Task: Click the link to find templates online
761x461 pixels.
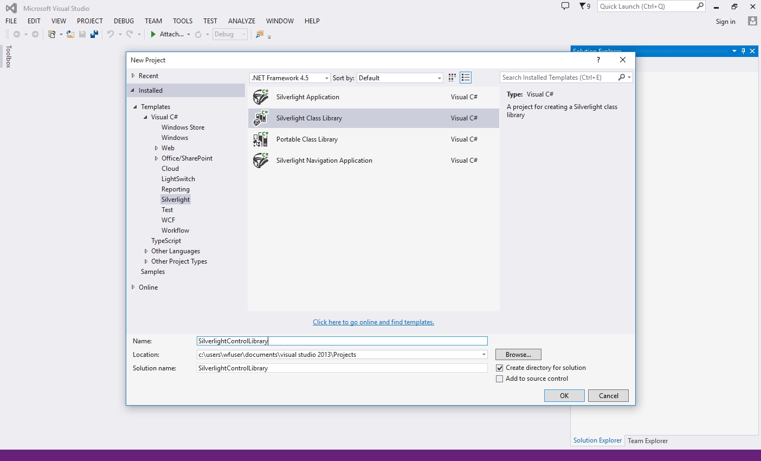Action: (x=373, y=322)
